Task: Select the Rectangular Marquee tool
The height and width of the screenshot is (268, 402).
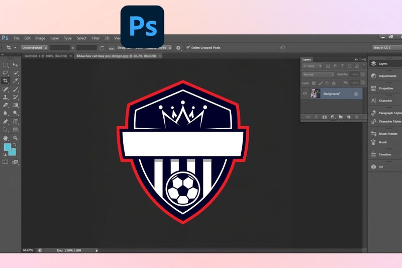Action: (x=6, y=65)
